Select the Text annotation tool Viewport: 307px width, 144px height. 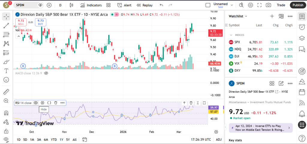6,71
